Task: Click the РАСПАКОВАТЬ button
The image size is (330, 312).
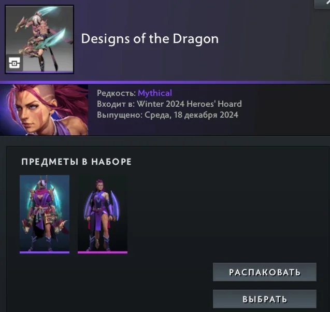Action: click(265, 272)
